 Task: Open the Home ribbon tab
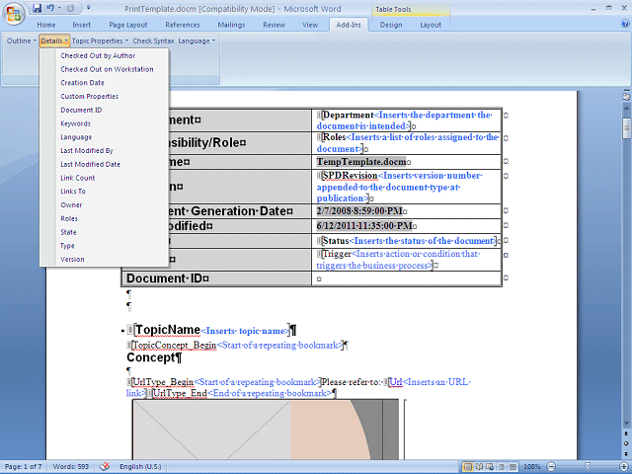coord(46,25)
